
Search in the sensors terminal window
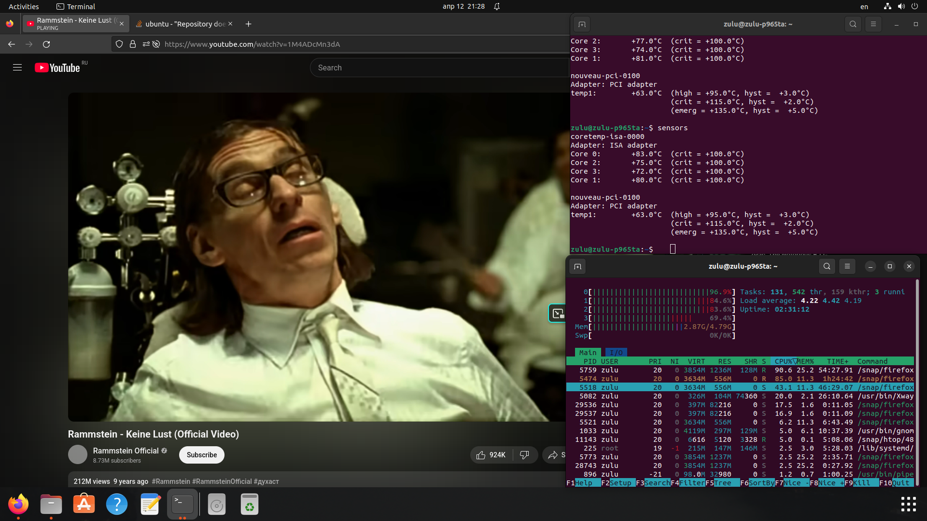tap(853, 24)
